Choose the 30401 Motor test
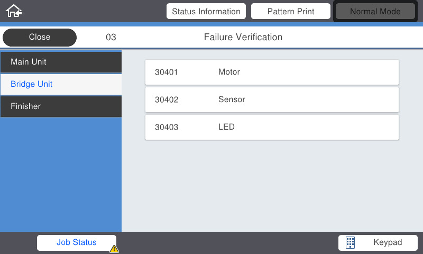Screen dimensions: 423x254 tap(272, 72)
